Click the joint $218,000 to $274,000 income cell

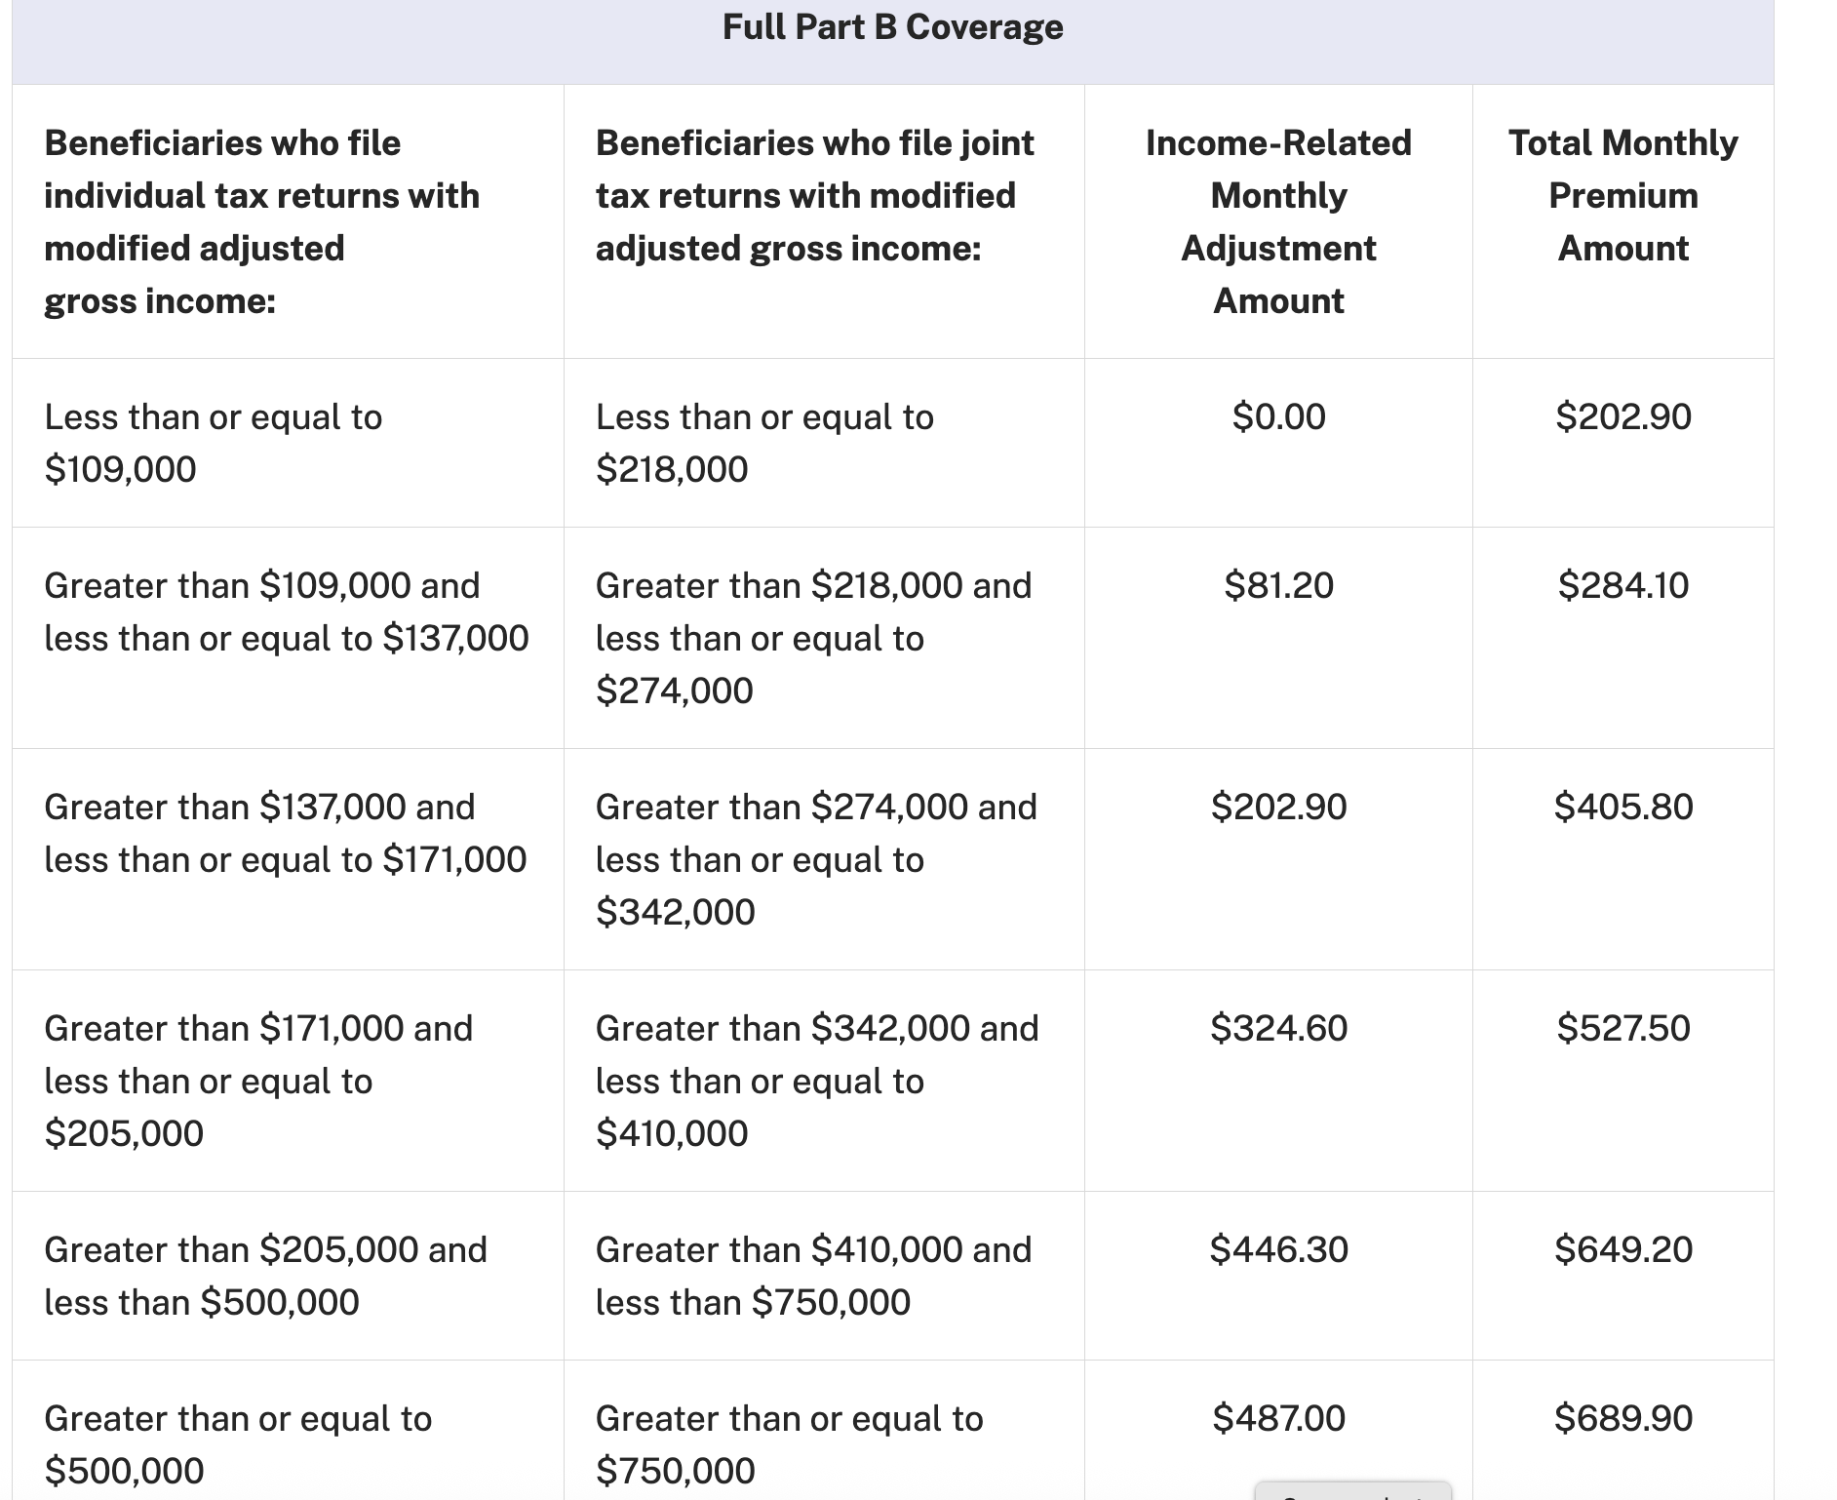point(813,638)
